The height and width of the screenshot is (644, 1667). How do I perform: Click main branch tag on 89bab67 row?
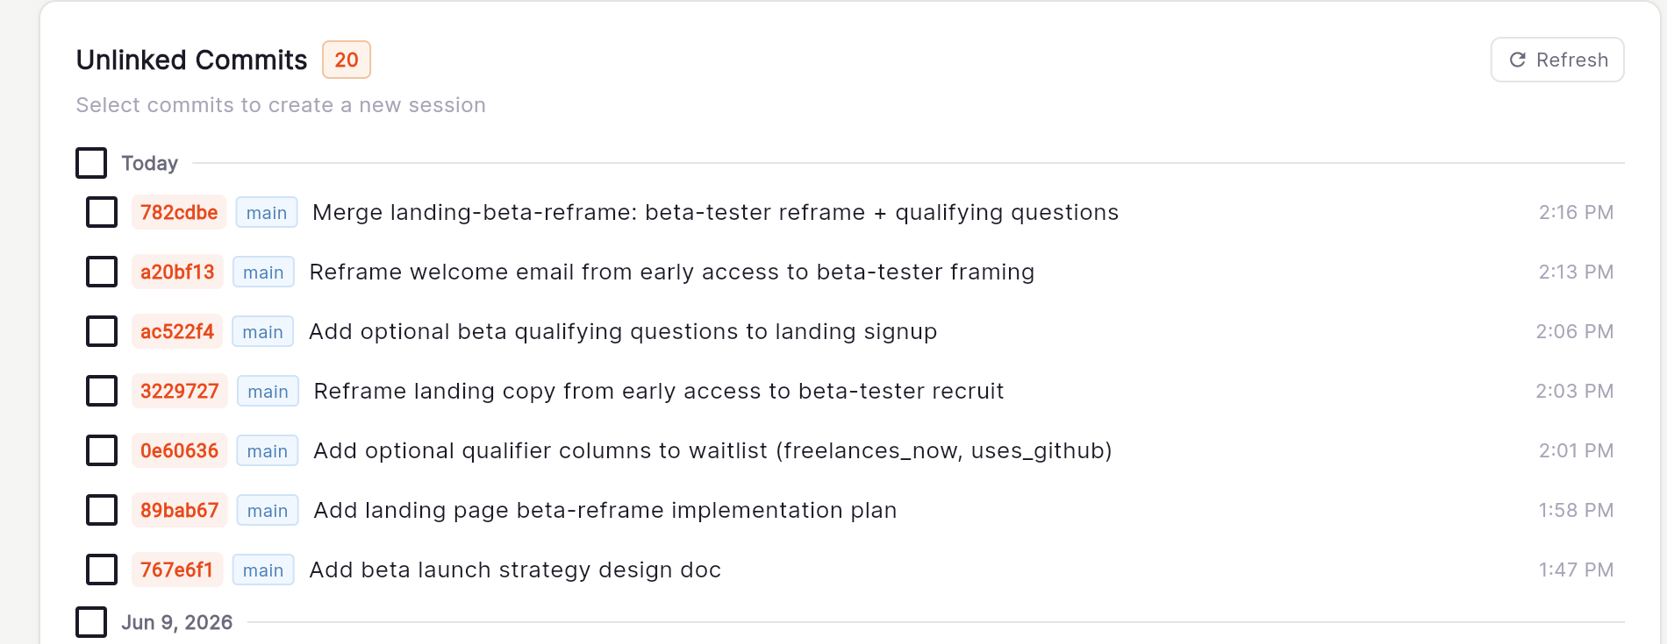click(268, 511)
